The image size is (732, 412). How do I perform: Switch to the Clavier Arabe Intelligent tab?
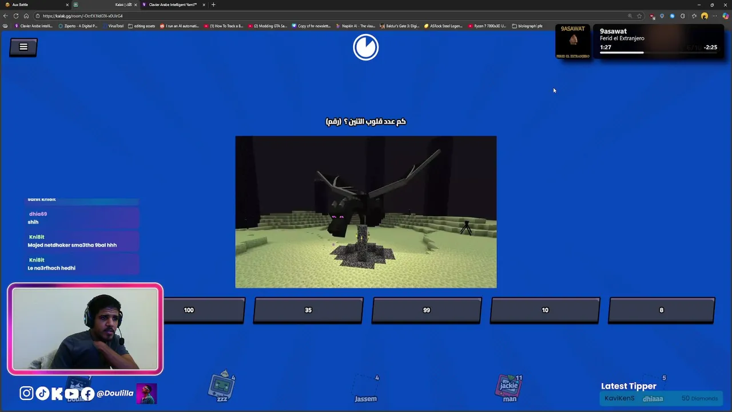(173, 5)
